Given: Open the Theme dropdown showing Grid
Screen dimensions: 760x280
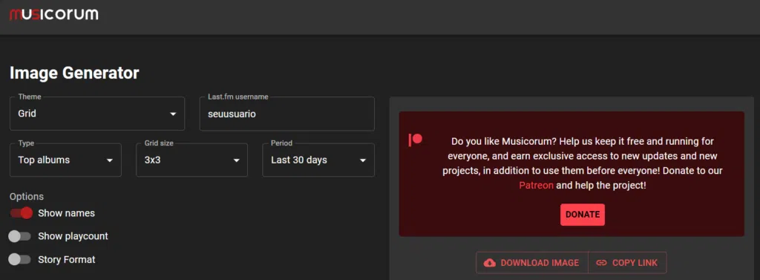Looking at the screenshot, I should pyautogui.click(x=97, y=114).
